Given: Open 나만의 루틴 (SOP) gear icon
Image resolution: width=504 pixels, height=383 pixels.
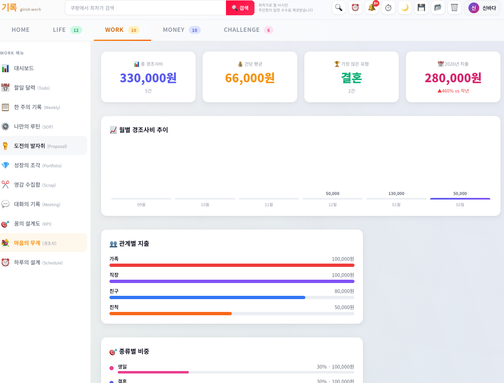Looking at the screenshot, I should [6, 126].
